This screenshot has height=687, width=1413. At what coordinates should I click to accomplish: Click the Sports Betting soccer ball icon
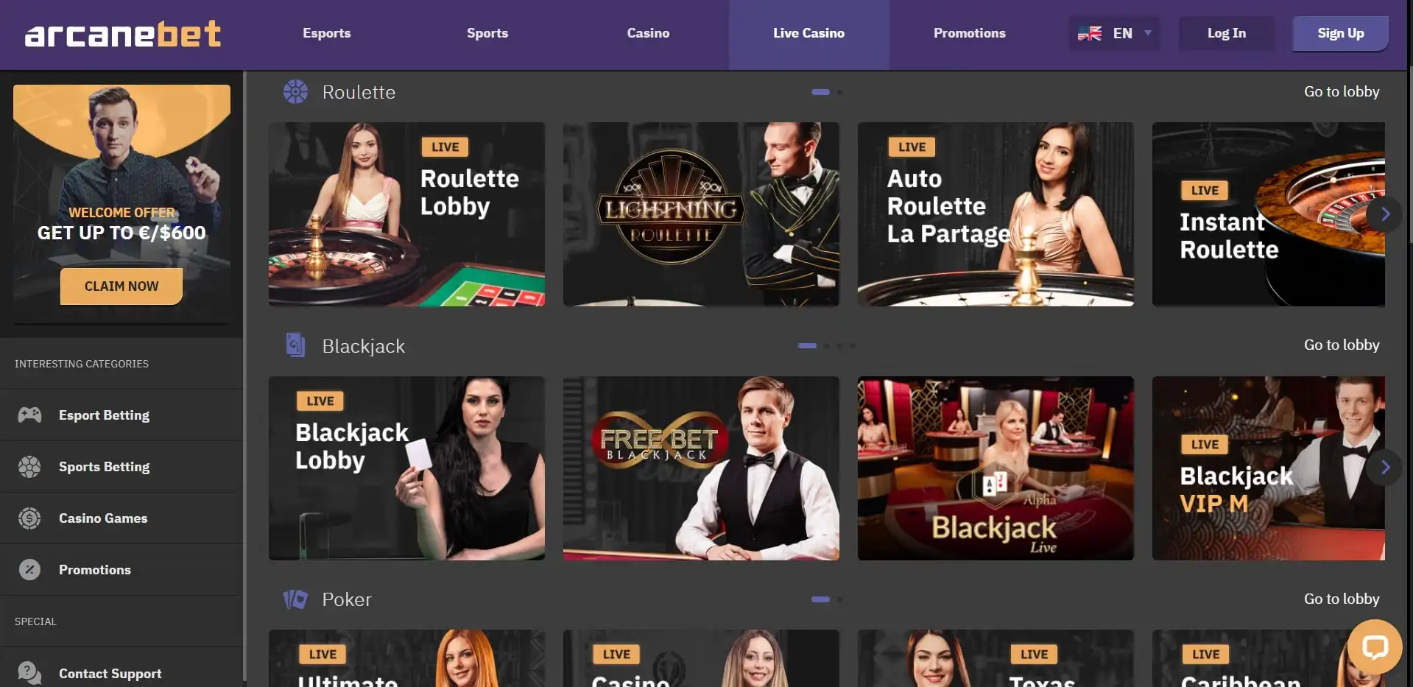[x=29, y=466]
